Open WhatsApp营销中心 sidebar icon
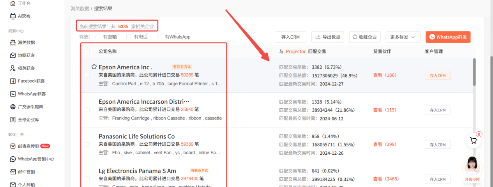This screenshot has width=493, height=187. click(13, 159)
